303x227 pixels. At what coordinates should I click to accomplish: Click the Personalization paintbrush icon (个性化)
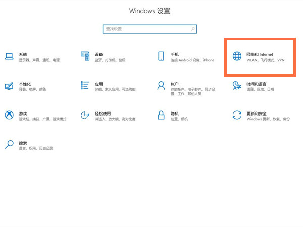pos(9,86)
